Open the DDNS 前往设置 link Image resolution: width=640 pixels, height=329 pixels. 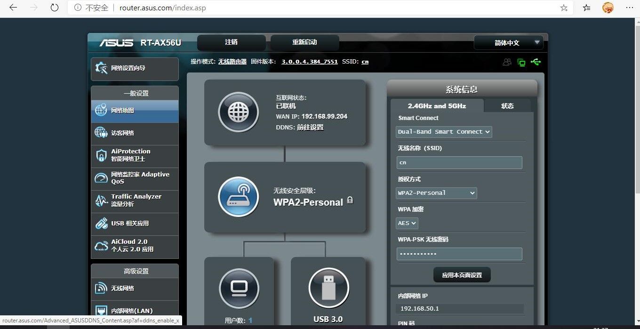tap(310, 128)
